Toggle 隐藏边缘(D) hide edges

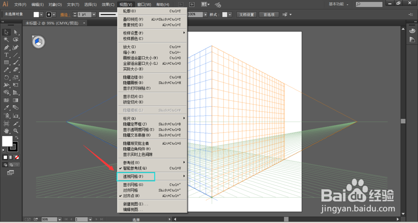pyautogui.click(x=152, y=77)
